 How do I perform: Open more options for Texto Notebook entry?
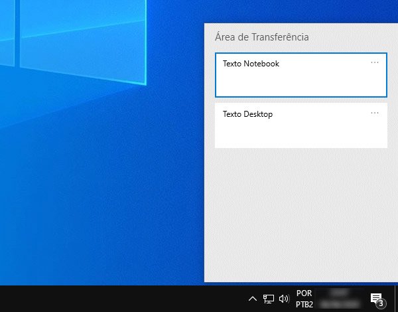(375, 62)
